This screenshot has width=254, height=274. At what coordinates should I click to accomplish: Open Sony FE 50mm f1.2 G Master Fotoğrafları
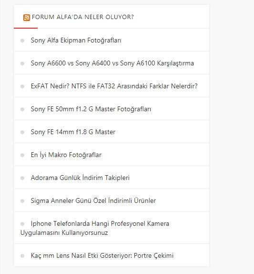coord(91,109)
